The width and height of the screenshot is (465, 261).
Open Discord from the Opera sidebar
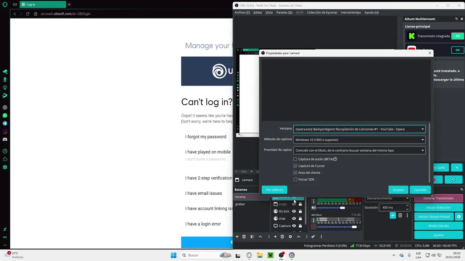[x=5, y=140]
